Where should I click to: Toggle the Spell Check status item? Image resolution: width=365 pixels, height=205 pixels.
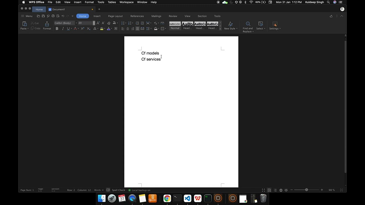coord(116,190)
